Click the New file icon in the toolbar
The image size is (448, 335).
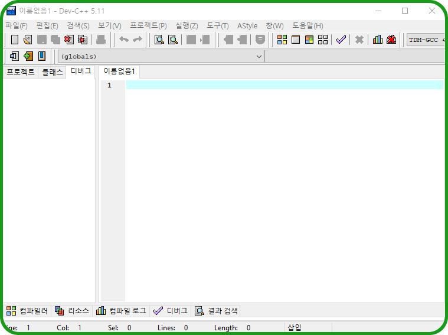click(x=15, y=40)
